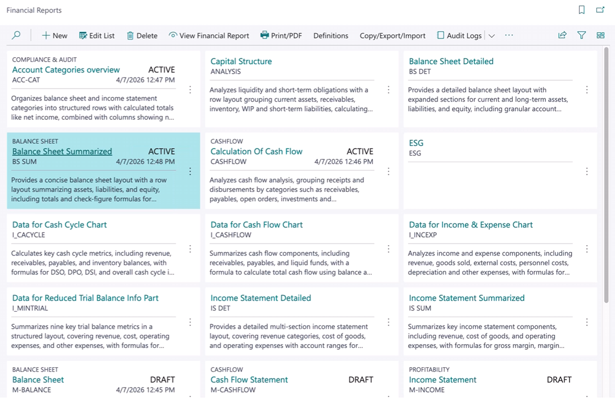Share the Financial Reports list
Viewport: 615px width, 403px height.
click(x=562, y=35)
